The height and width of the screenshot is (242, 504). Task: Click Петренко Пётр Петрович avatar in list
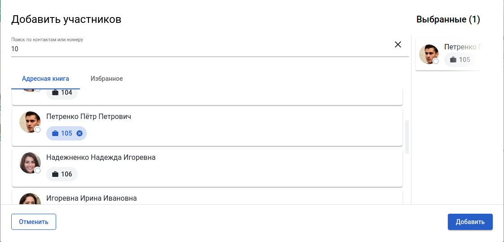(30, 122)
